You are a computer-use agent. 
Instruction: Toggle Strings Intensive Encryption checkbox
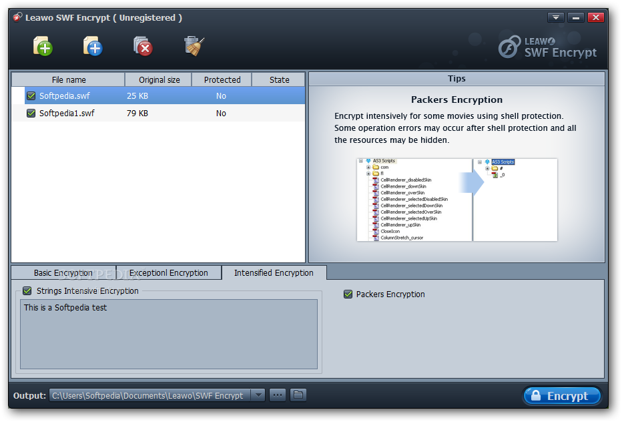click(x=27, y=290)
